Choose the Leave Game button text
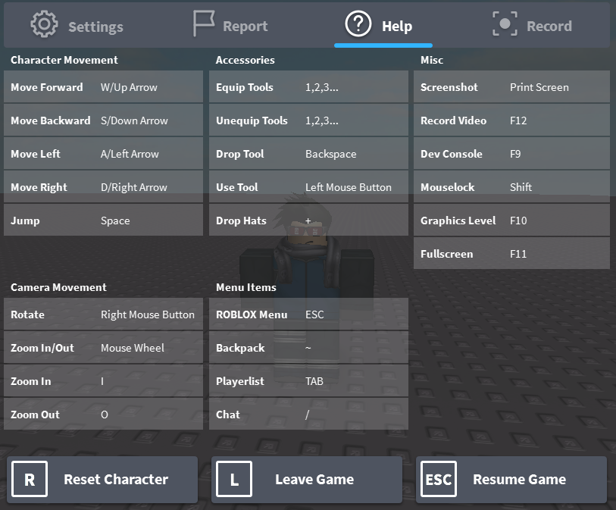Viewport: 616px width, 510px height. [314, 480]
